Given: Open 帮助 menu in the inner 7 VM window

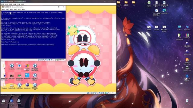Looking at the screenshot, I should coord(23,9).
